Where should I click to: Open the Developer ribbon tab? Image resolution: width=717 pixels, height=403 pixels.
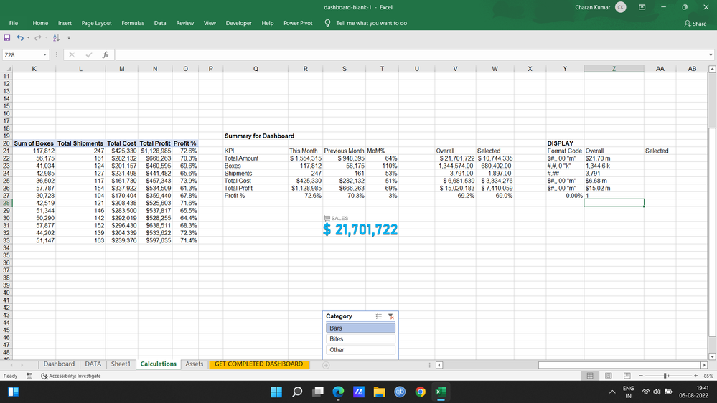pyautogui.click(x=239, y=23)
